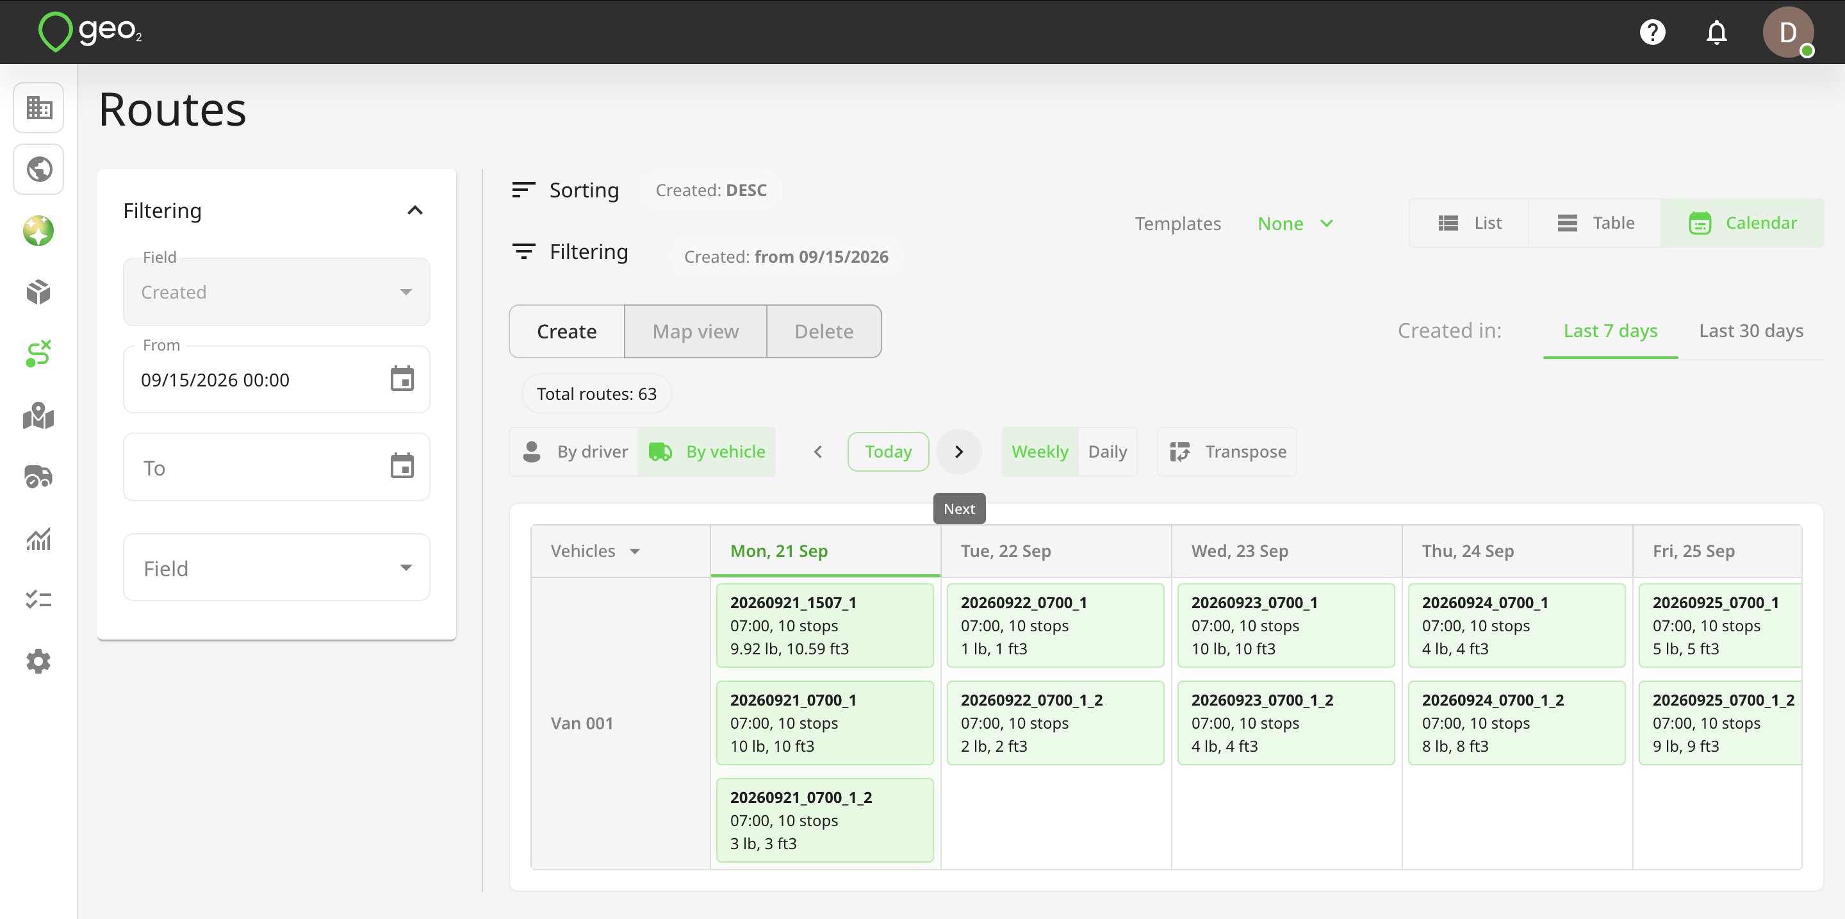The width and height of the screenshot is (1845, 919).
Task: Open Sorting options
Action: pos(565,190)
